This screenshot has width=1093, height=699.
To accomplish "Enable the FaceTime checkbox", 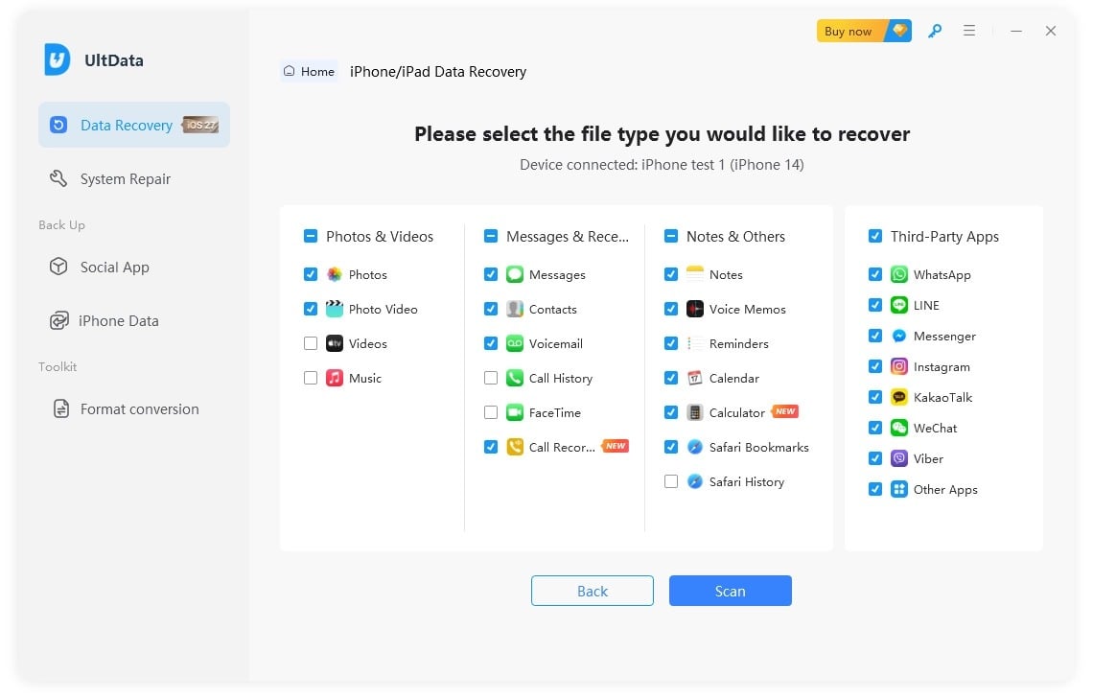I will (491, 412).
